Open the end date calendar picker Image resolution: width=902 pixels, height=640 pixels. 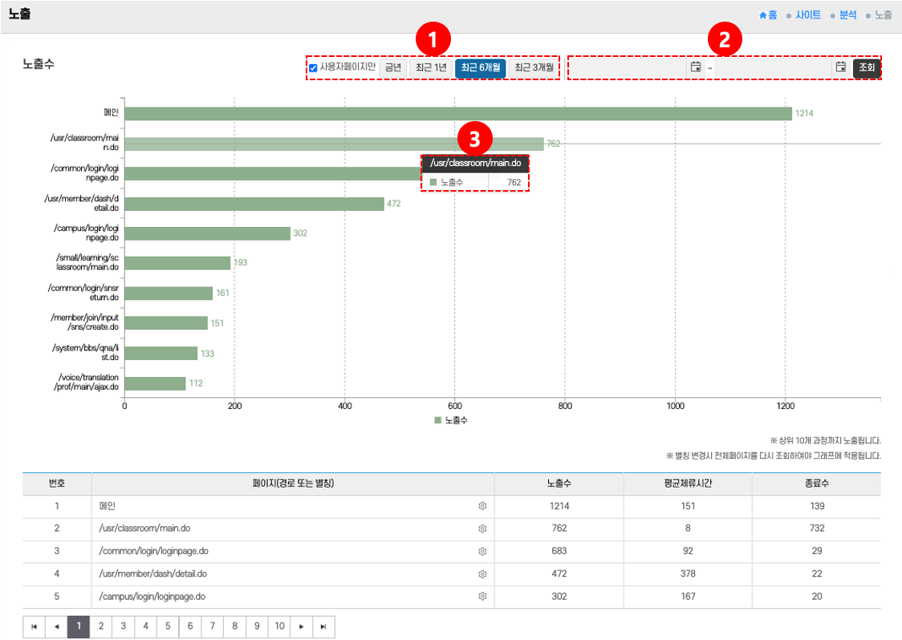[x=840, y=67]
